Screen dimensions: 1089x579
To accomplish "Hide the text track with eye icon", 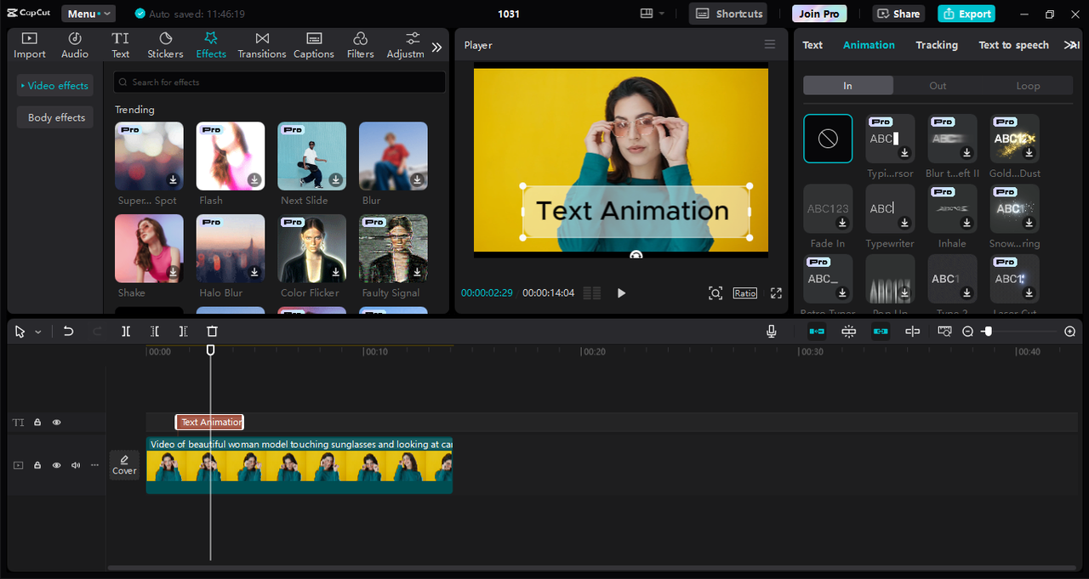I will [57, 423].
